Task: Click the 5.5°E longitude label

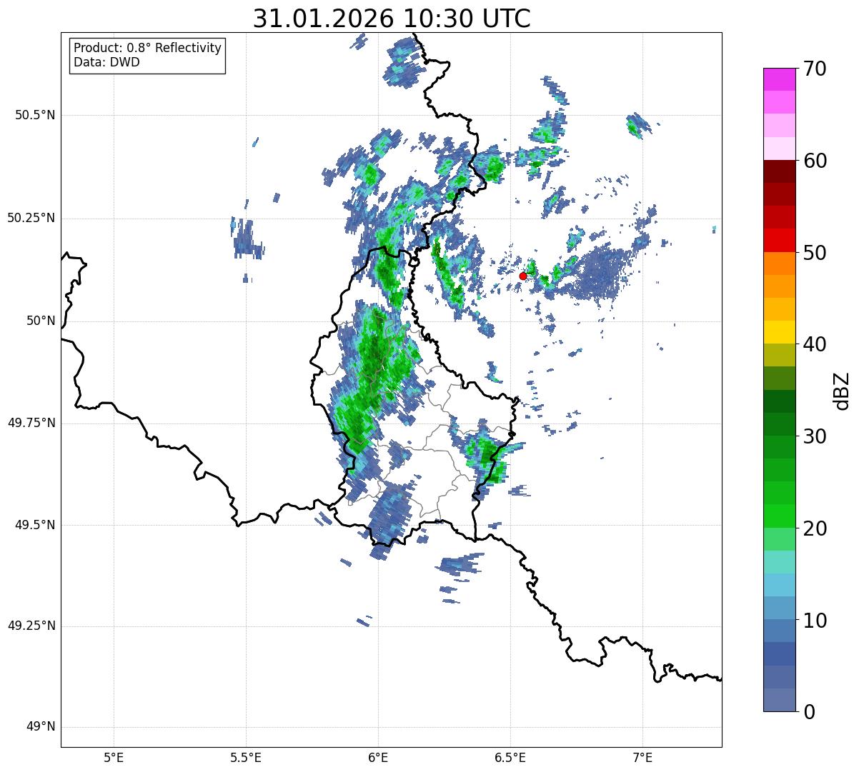Action: (x=246, y=758)
